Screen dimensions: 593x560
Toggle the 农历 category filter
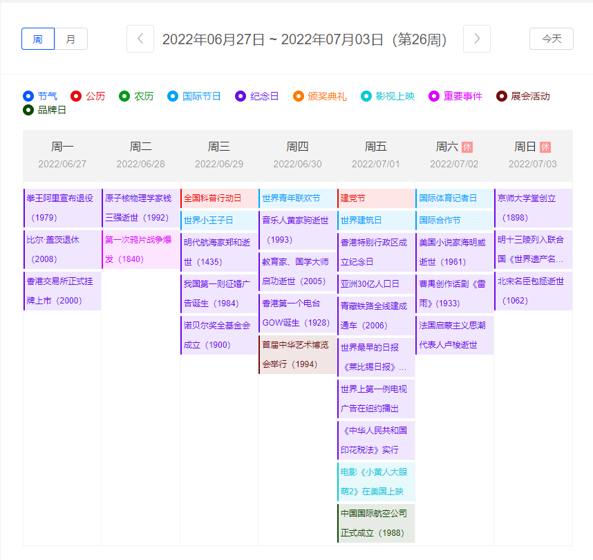click(x=124, y=96)
